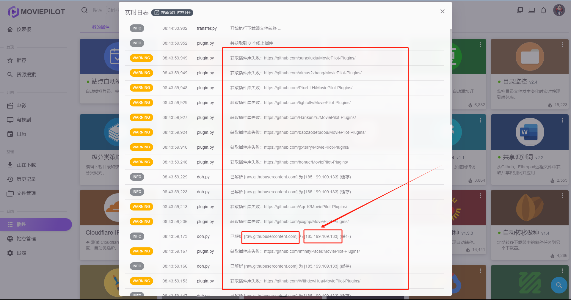The height and width of the screenshot is (300, 571).
Task: Go to Recommendations (推荐) in sidebar
Action: pos(21,60)
